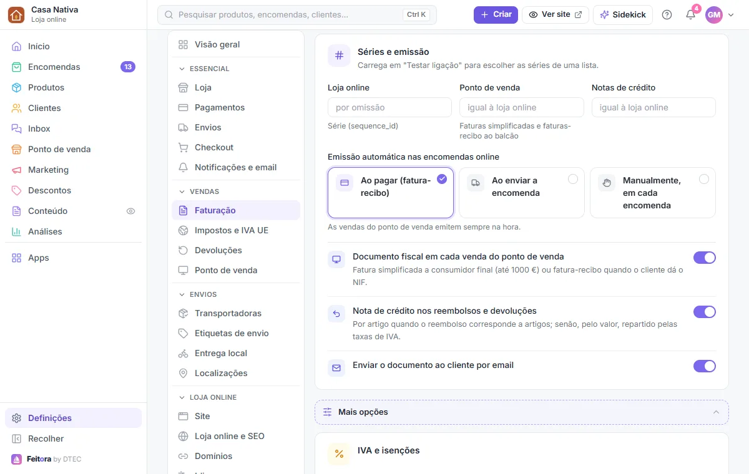749x474 pixels.
Task: Toggle 'Documento fiscal em cada venda' switch
Action: (x=704, y=258)
